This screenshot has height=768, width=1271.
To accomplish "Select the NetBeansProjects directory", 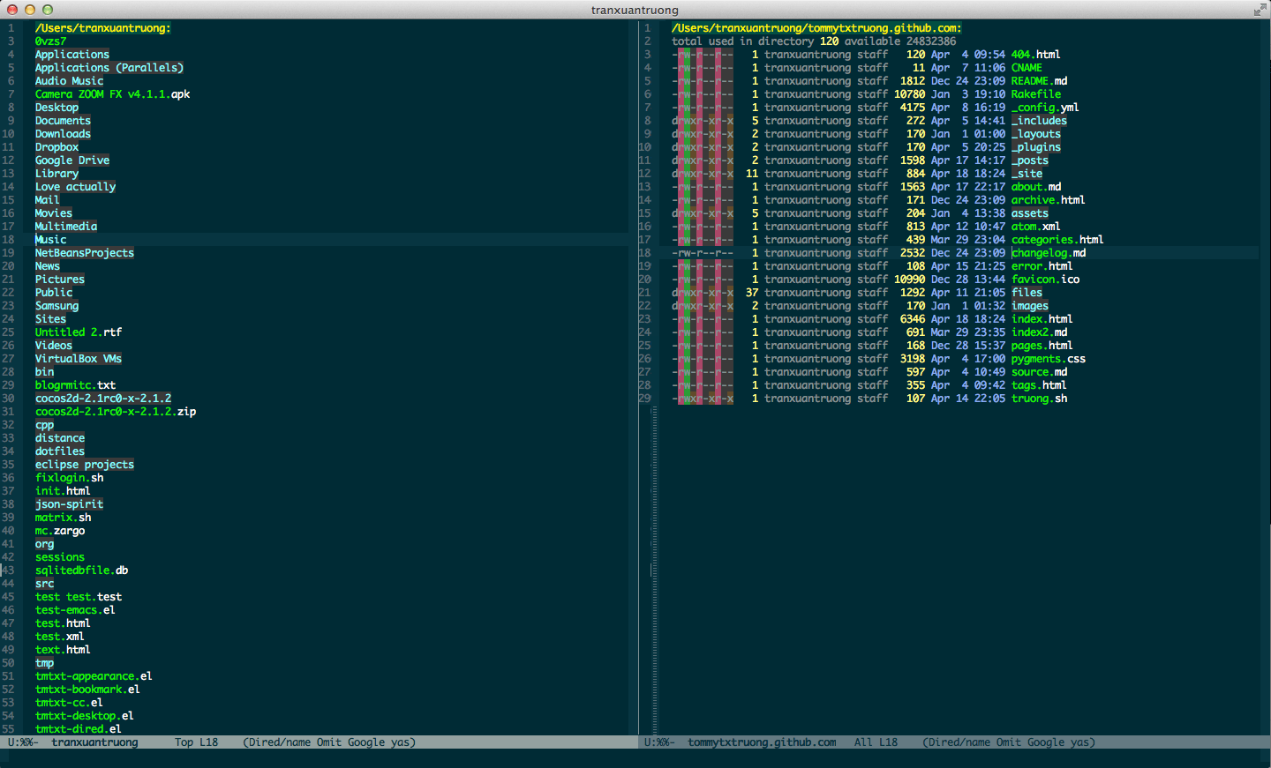I will [x=84, y=252].
